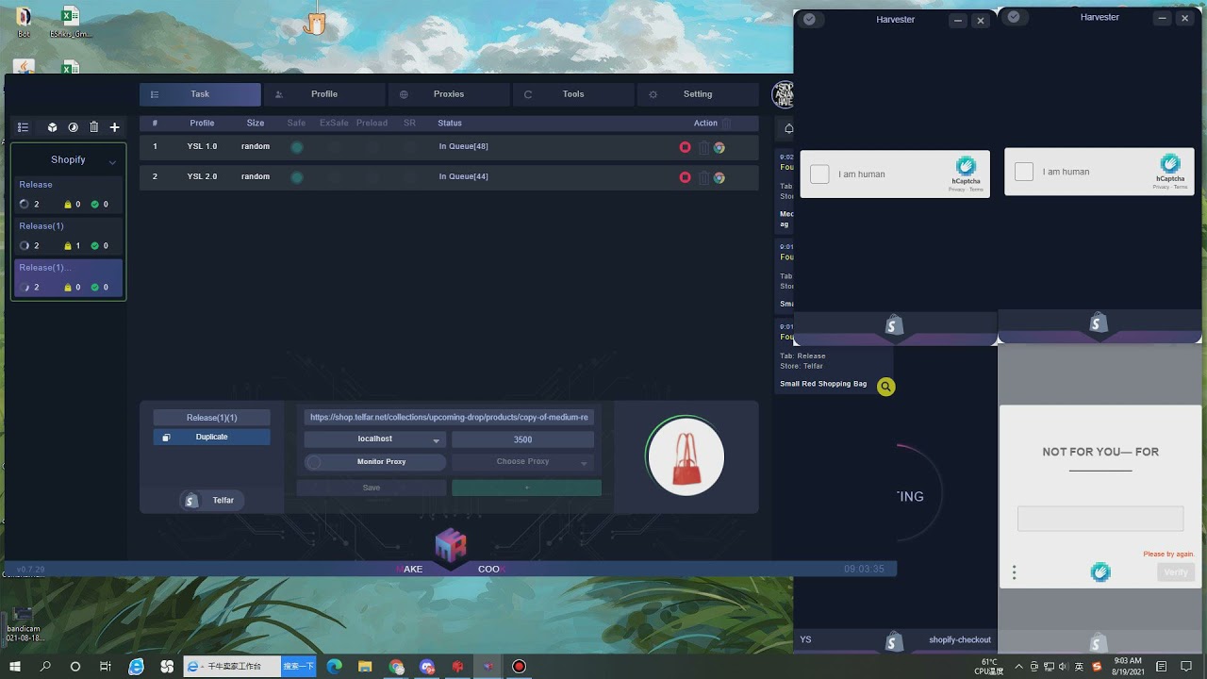Click the cube icon in the sidebar toolbar
Viewport: 1207px width, 679px height.
(53, 127)
